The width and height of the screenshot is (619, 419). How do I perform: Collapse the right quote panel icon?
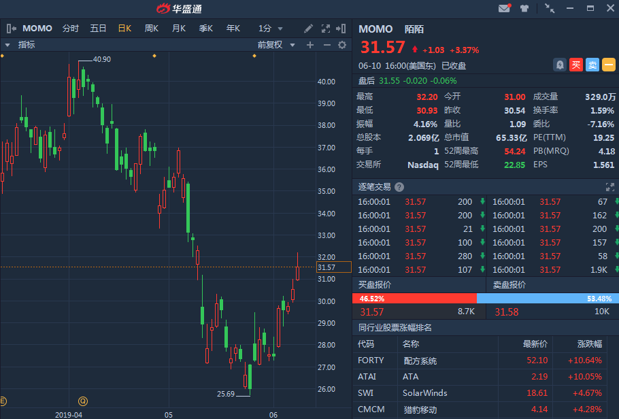pyautogui.click(x=341, y=29)
